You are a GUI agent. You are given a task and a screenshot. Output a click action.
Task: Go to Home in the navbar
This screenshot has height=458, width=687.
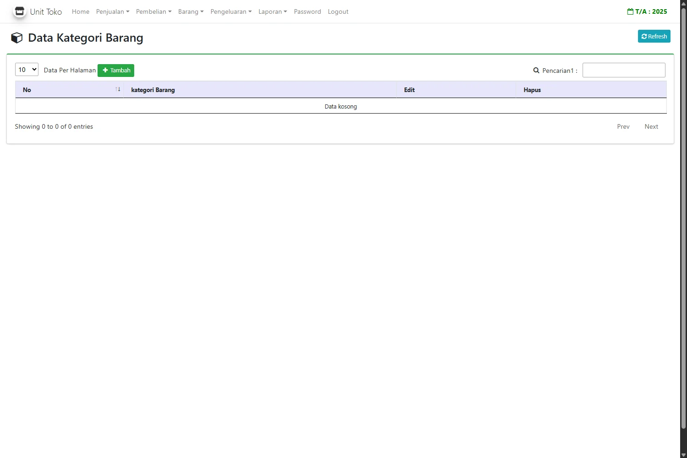point(81,11)
